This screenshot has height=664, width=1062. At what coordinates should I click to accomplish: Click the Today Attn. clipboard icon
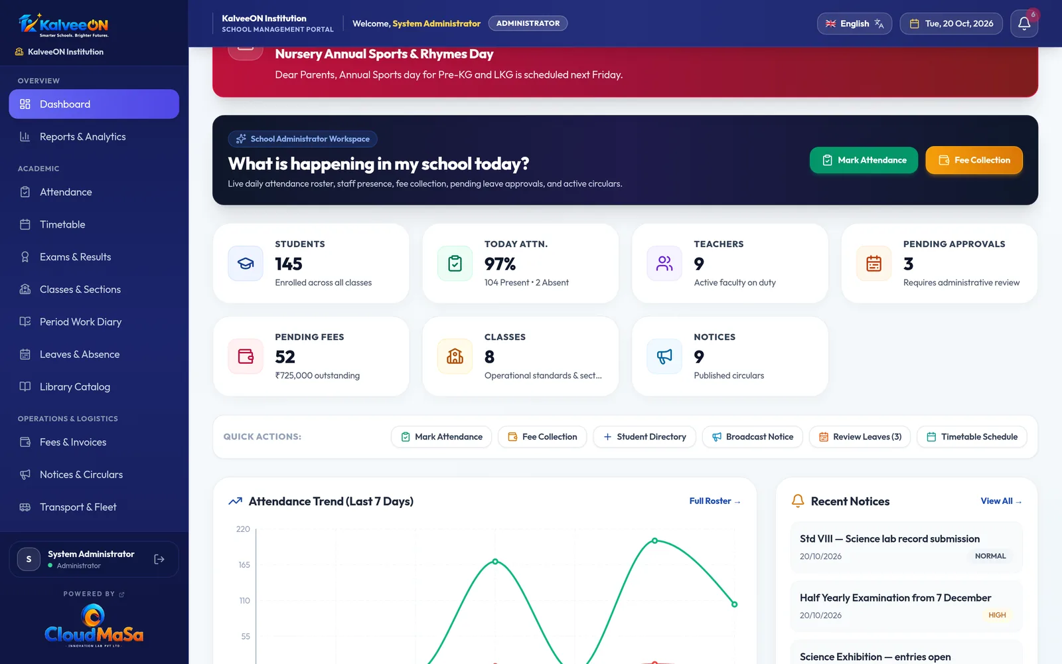tap(455, 263)
